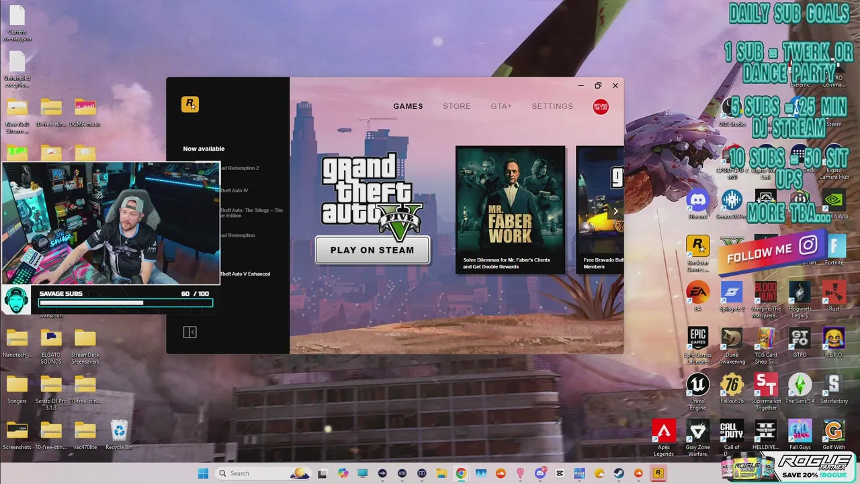Image resolution: width=860 pixels, height=484 pixels.
Task: Launch the GTFO shortcut
Action: point(800,343)
